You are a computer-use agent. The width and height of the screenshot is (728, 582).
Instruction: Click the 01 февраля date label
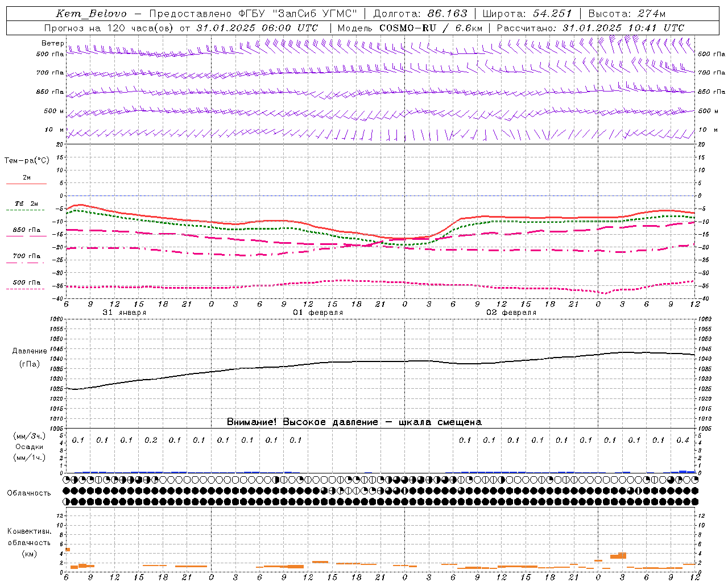click(318, 313)
